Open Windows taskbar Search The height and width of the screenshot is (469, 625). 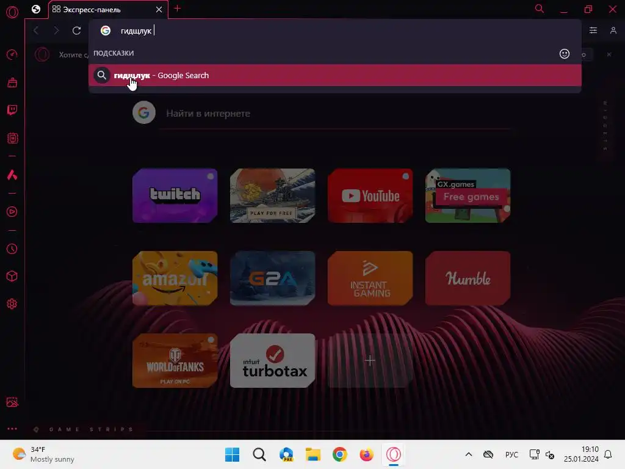pos(259,454)
